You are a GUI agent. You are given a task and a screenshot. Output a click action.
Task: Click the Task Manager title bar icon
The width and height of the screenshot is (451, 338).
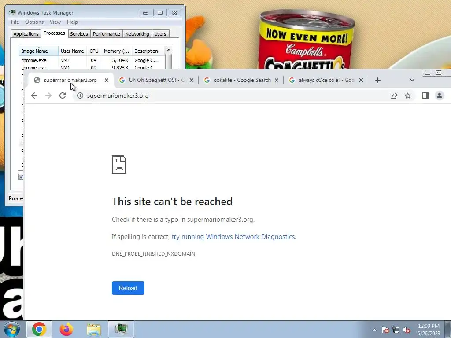tap(12, 12)
